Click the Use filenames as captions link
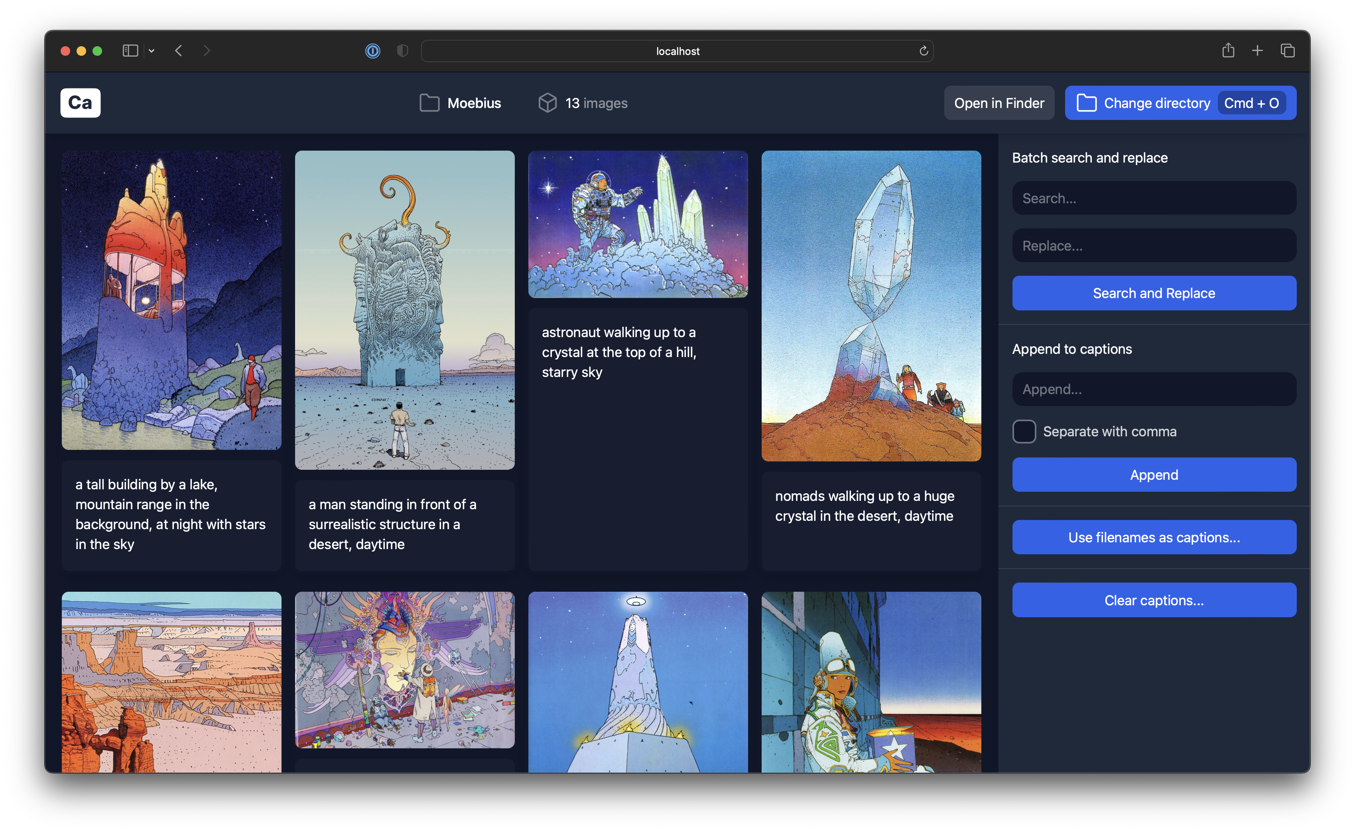The height and width of the screenshot is (832, 1355). pos(1154,537)
